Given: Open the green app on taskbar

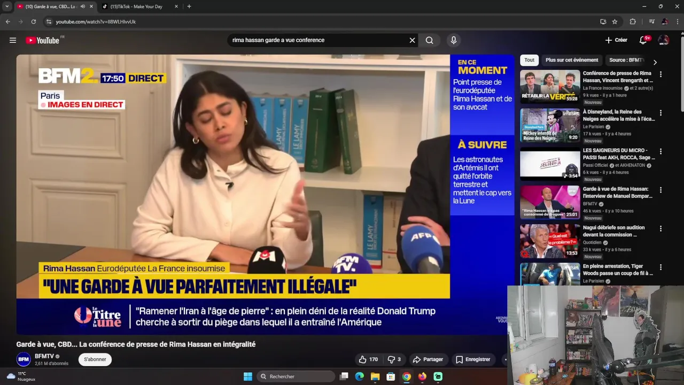Looking at the screenshot, I should (438, 376).
